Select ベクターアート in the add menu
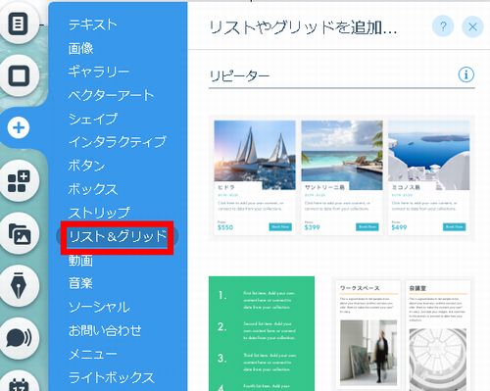The width and height of the screenshot is (490, 391). click(x=111, y=95)
